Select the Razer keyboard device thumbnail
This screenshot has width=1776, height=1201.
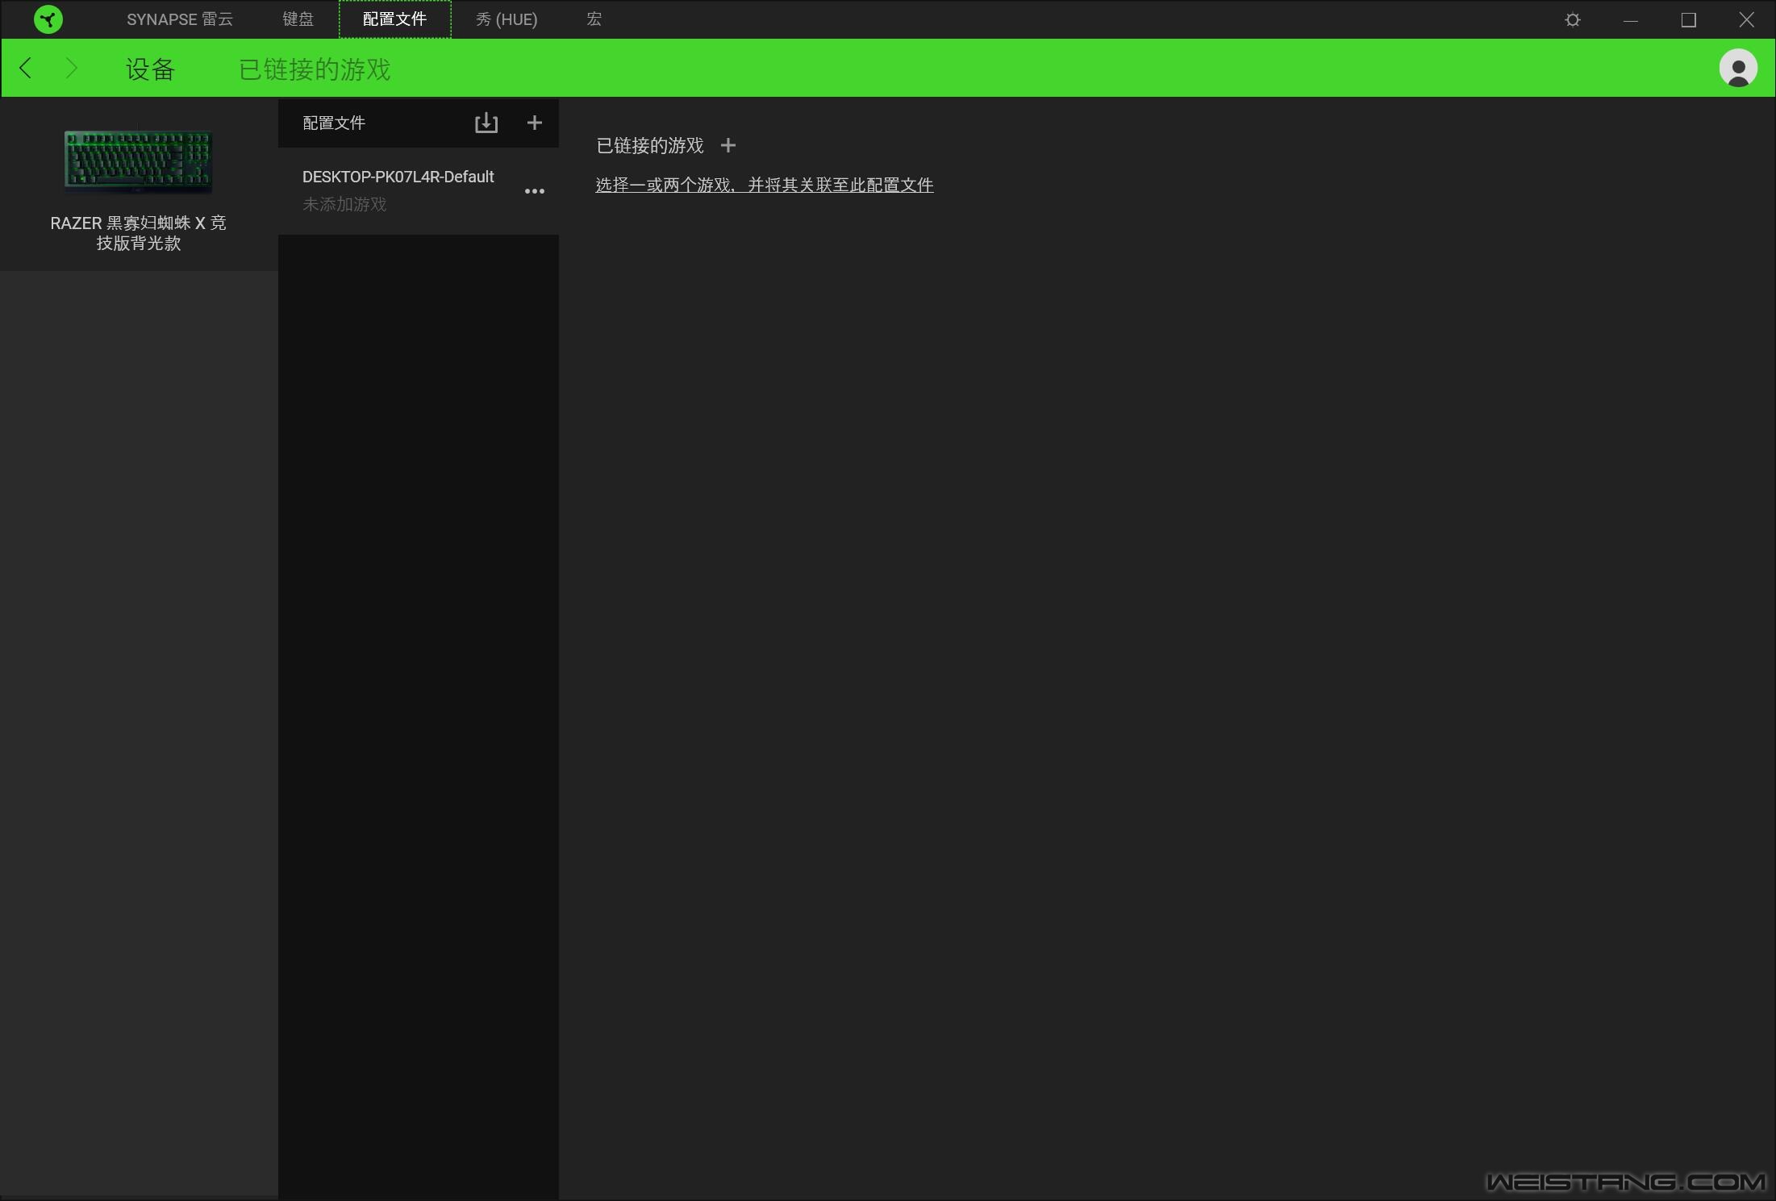pos(138,161)
